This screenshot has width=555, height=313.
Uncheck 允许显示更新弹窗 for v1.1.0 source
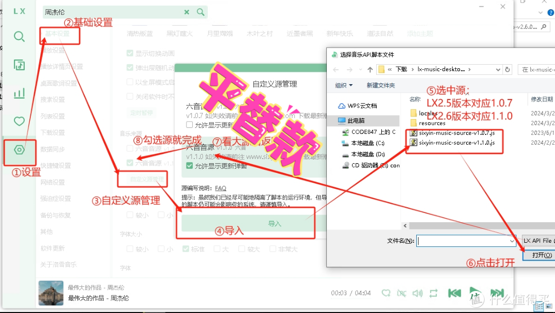pos(189,166)
